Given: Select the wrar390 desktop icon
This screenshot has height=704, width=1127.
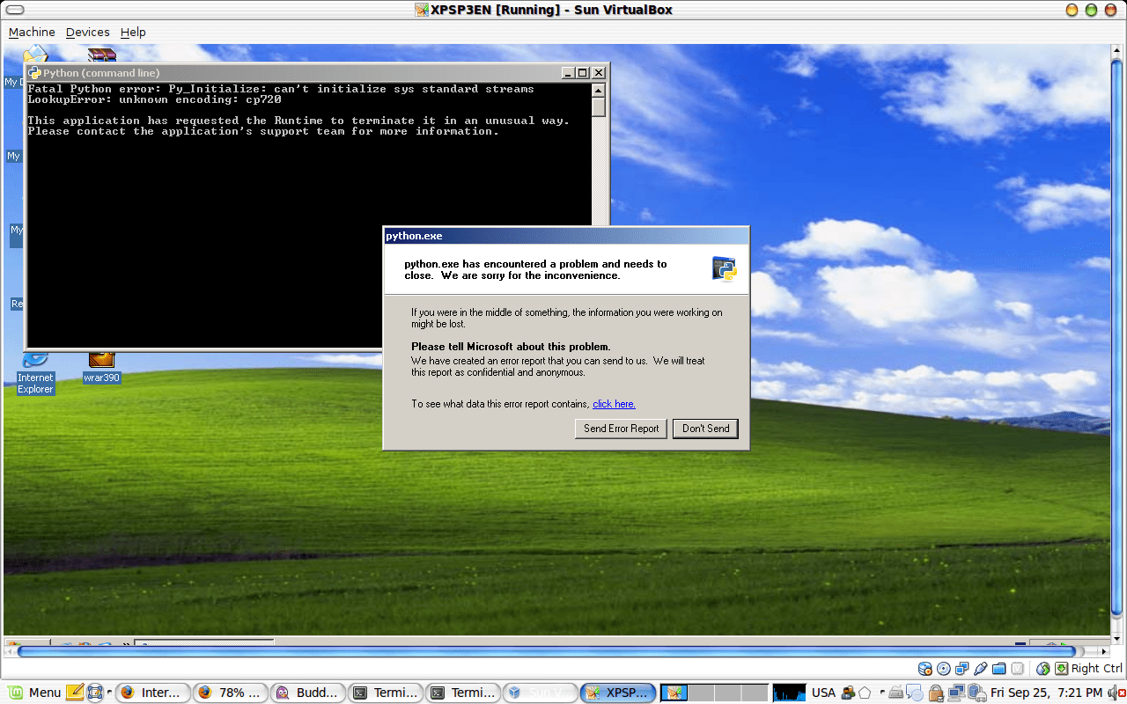Looking at the screenshot, I should pos(101,368).
